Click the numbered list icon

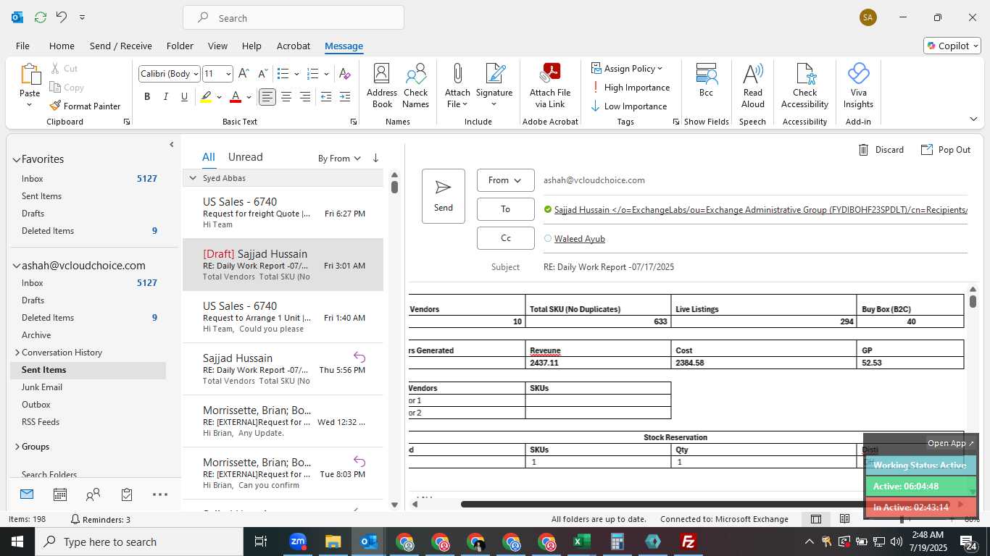[x=313, y=74]
